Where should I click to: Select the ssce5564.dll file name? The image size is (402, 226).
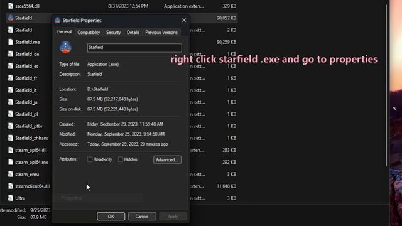[27, 6]
